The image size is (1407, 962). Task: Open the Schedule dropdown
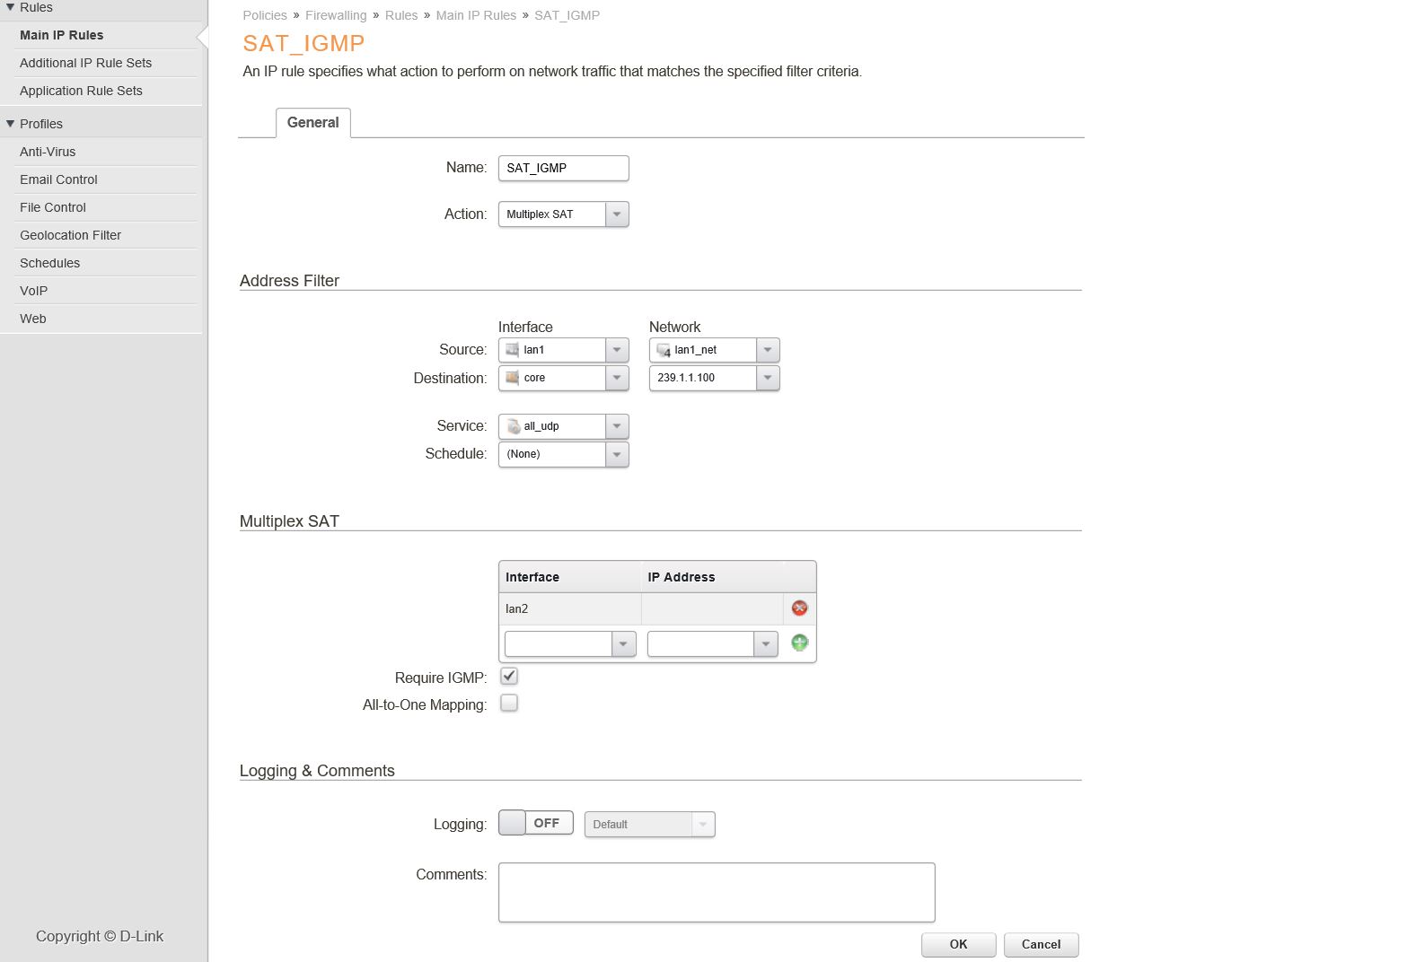tap(564, 454)
